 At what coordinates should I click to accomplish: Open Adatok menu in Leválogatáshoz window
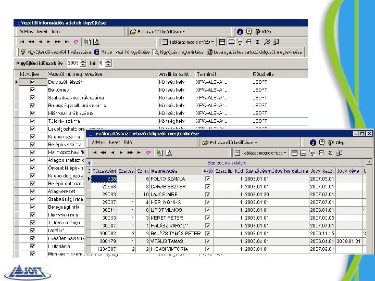point(98,143)
